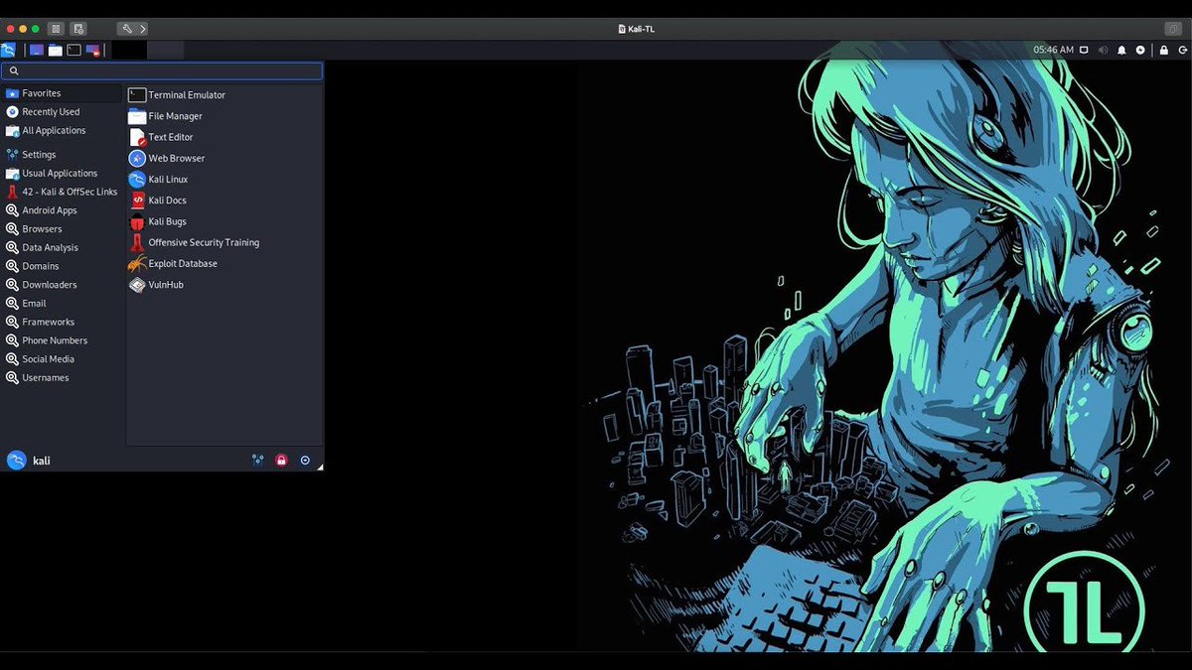
Task: Open the Frameworks category
Action: (62, 322)
